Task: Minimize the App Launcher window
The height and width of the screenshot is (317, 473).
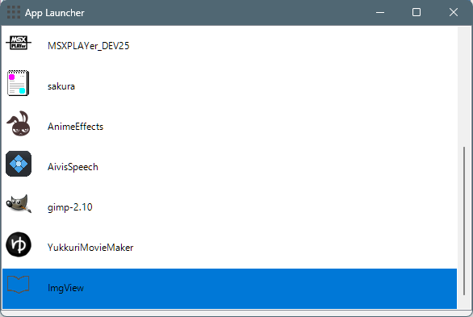Action: tap(380, 12)
